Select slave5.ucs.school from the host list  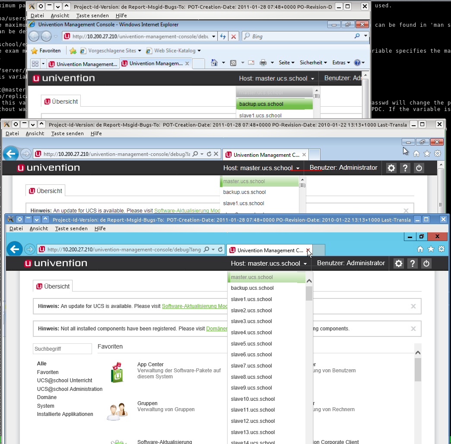pyautogui.click(x=251, y=344)
